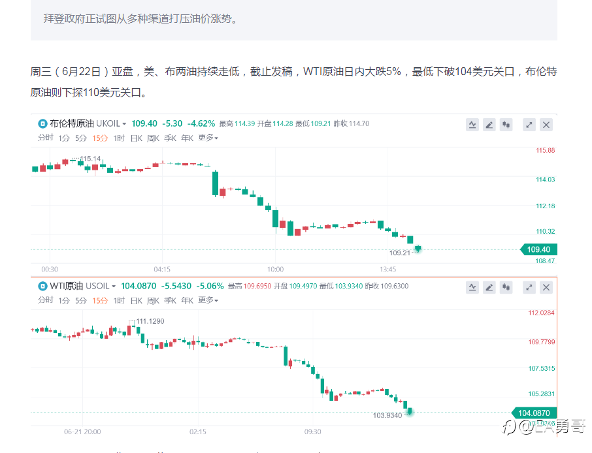
Task: Expand 更多 timeframe menu on Brent chart
Action: [x=208, y=138]
